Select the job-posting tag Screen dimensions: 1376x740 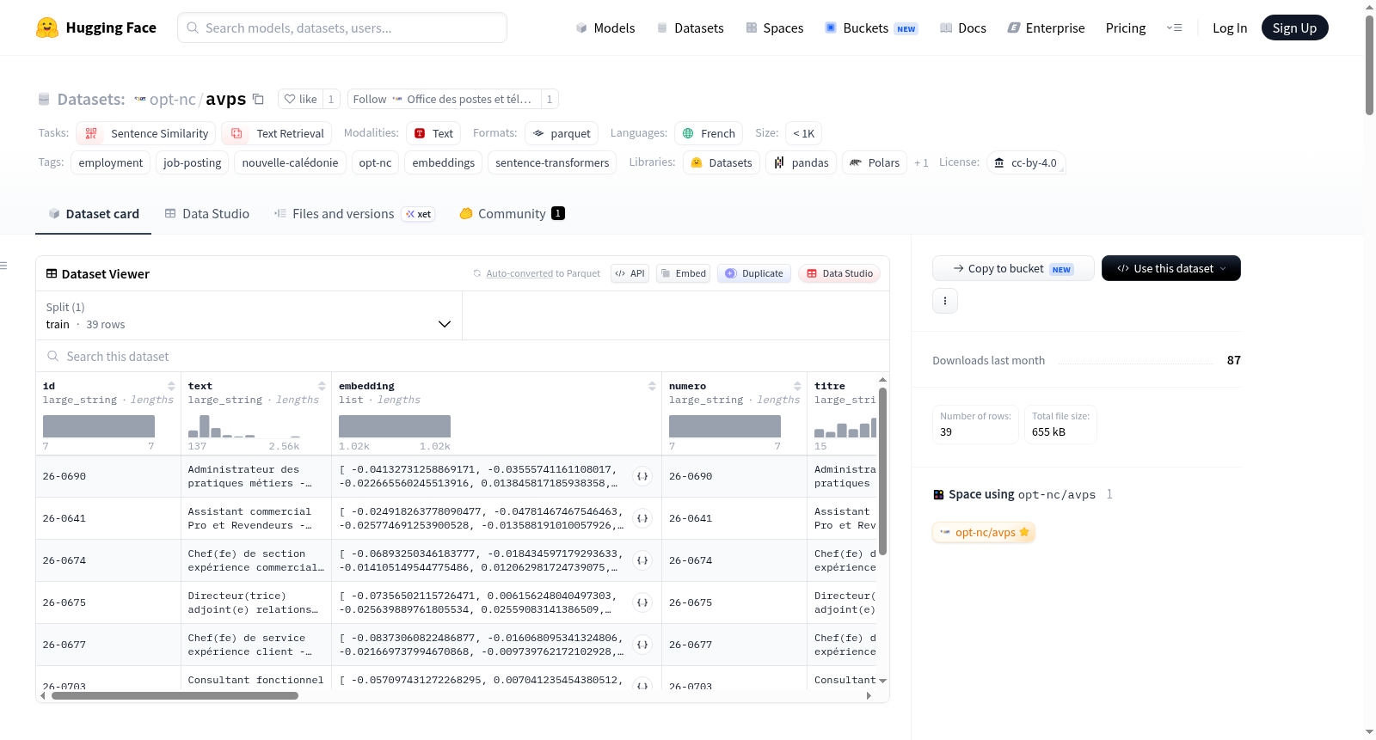coord(193,162)
